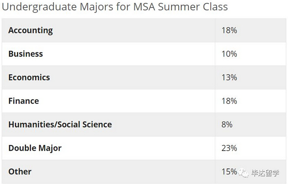
Task: Select the 15% value for Other
Action: point(229,171)
